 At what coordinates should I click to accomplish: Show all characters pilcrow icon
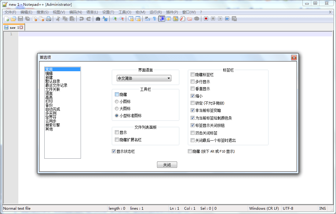[154, 19]
